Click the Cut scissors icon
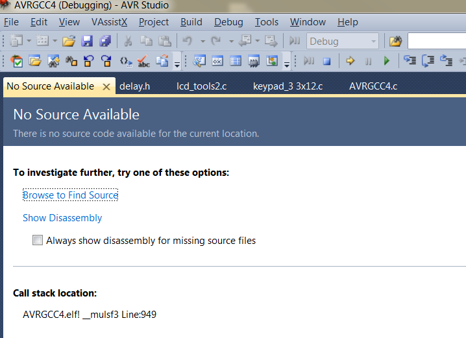466x338 pixels. pos(128,41)
